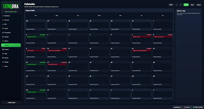Open the Car Insurance event on August 8

point(163,37)
